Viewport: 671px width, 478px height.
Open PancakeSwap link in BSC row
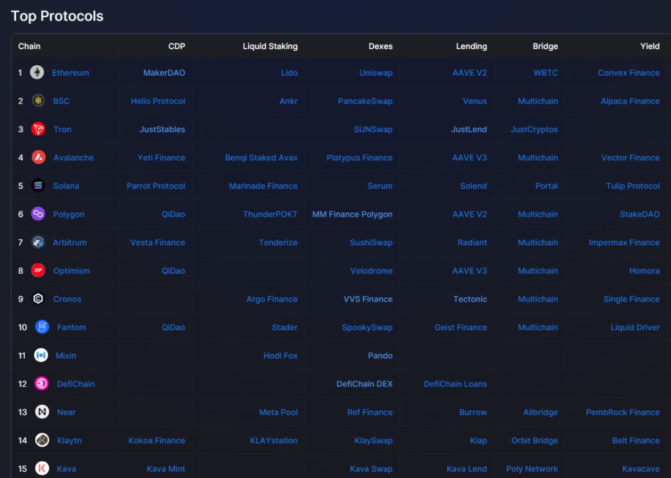point(365,101)
